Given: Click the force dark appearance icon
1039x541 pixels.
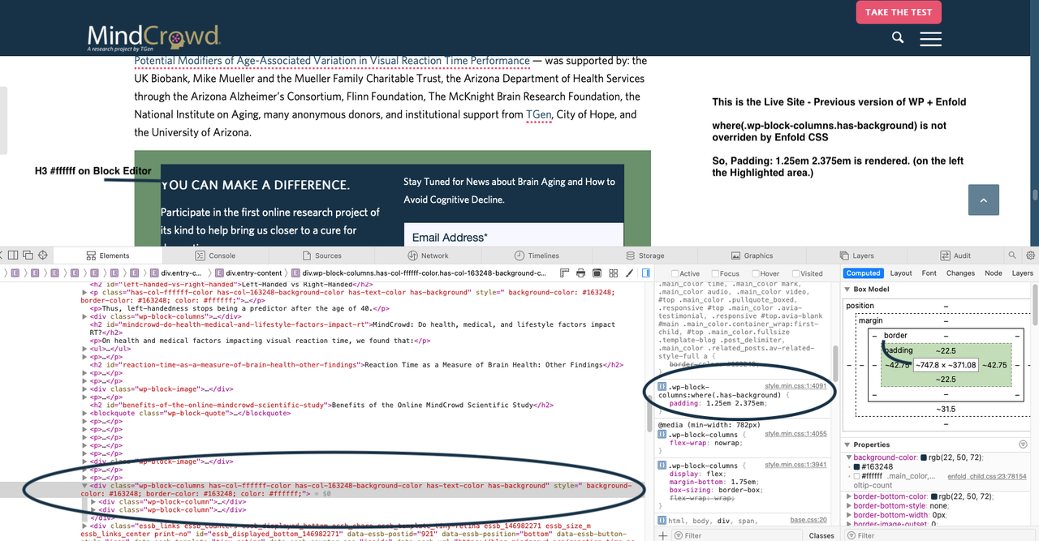Looking at the screenshot, I should [597, 273].
